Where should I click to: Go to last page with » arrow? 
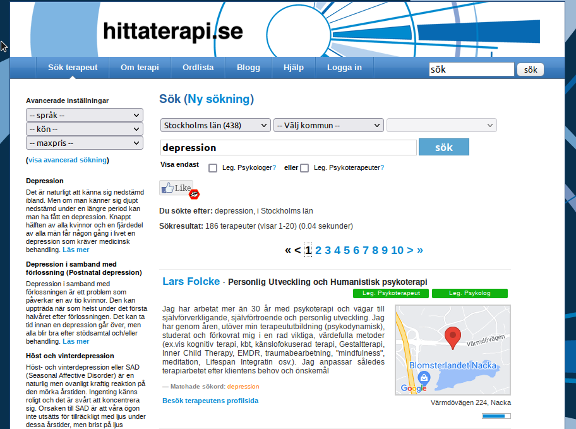click(x=420, y=250)
